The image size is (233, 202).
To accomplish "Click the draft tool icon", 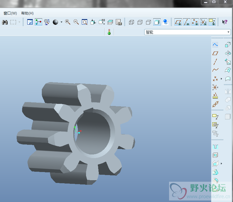I will [x=215, y=172].
